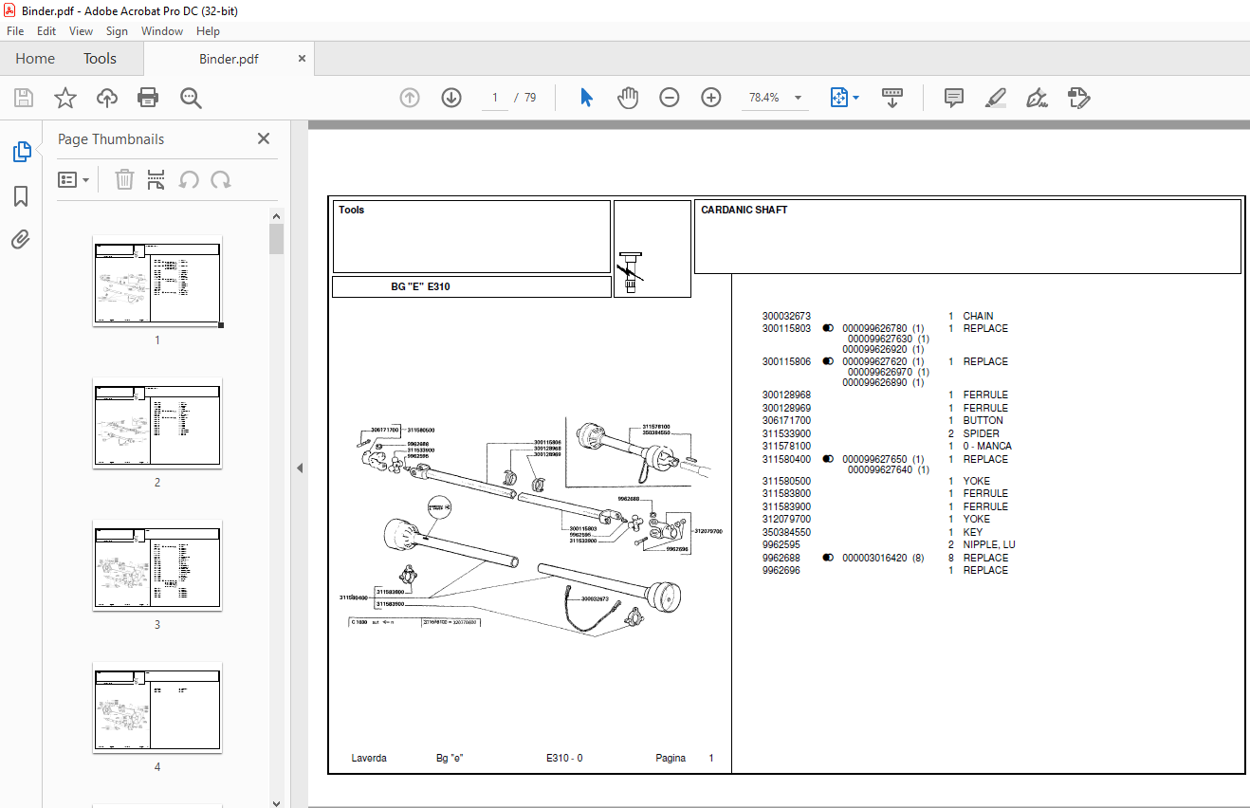Open the View menu

click(x=82, y=31)
